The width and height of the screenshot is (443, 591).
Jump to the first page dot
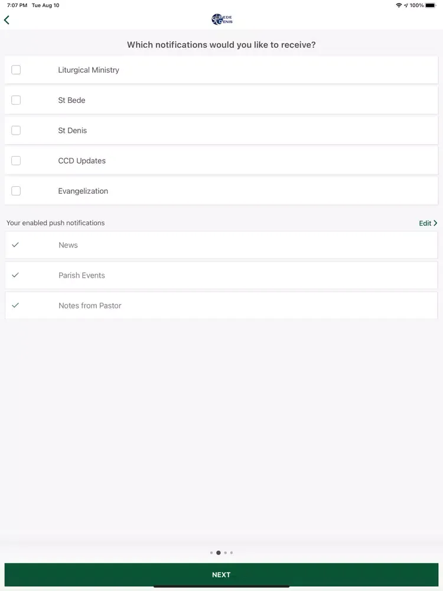(x=211, y=553)
